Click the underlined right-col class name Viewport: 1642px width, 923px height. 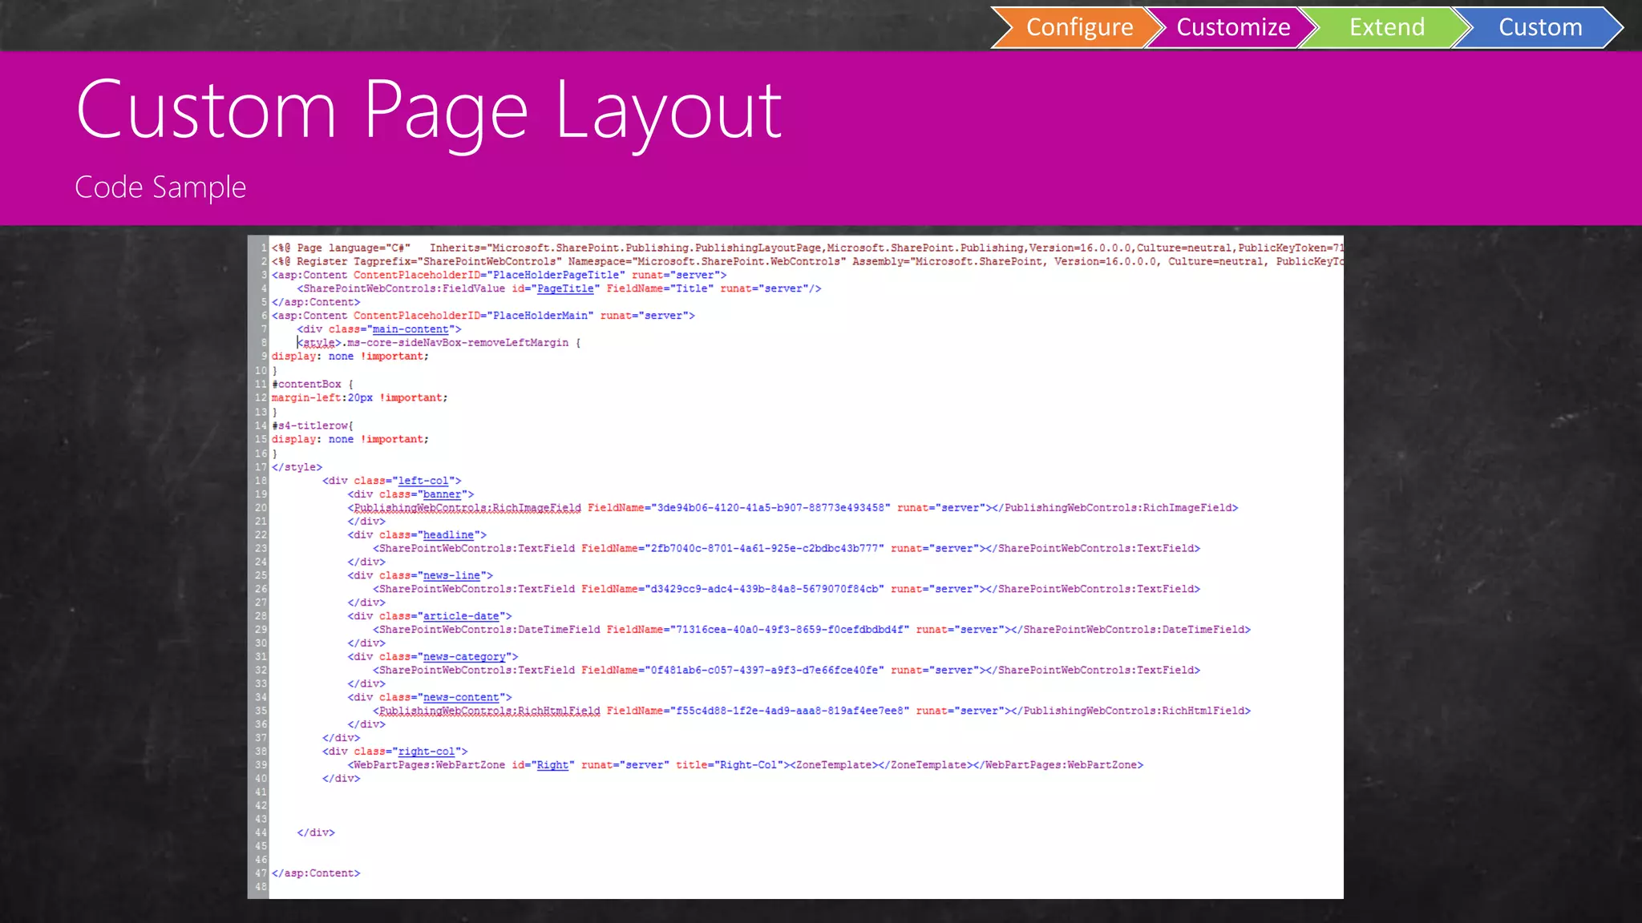[x=427, y=752]
